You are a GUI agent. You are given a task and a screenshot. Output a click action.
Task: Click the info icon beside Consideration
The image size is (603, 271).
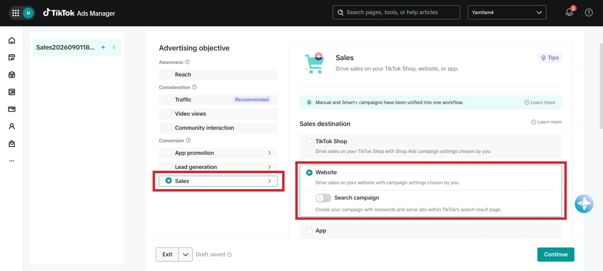195,87
